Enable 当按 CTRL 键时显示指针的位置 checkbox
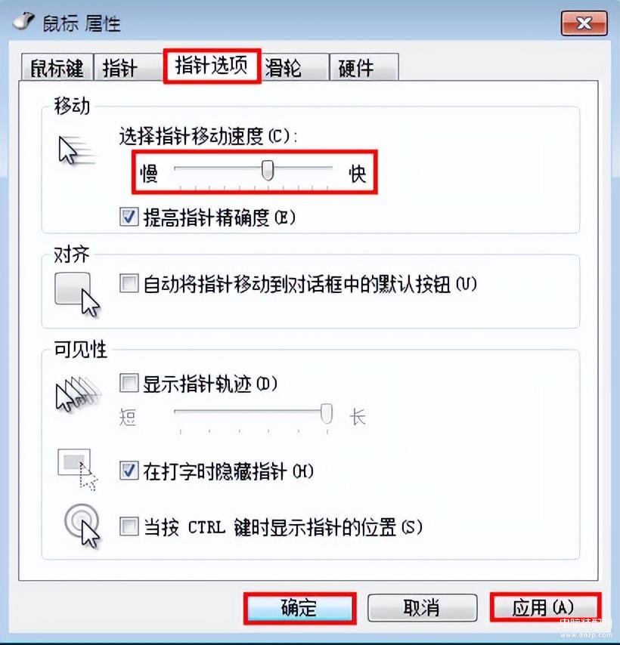The width and height of the screenshot is (620, 645). pyautogui.click(x=129, y=526)
